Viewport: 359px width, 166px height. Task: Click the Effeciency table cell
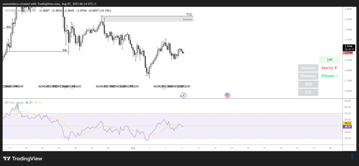[308, 76]
